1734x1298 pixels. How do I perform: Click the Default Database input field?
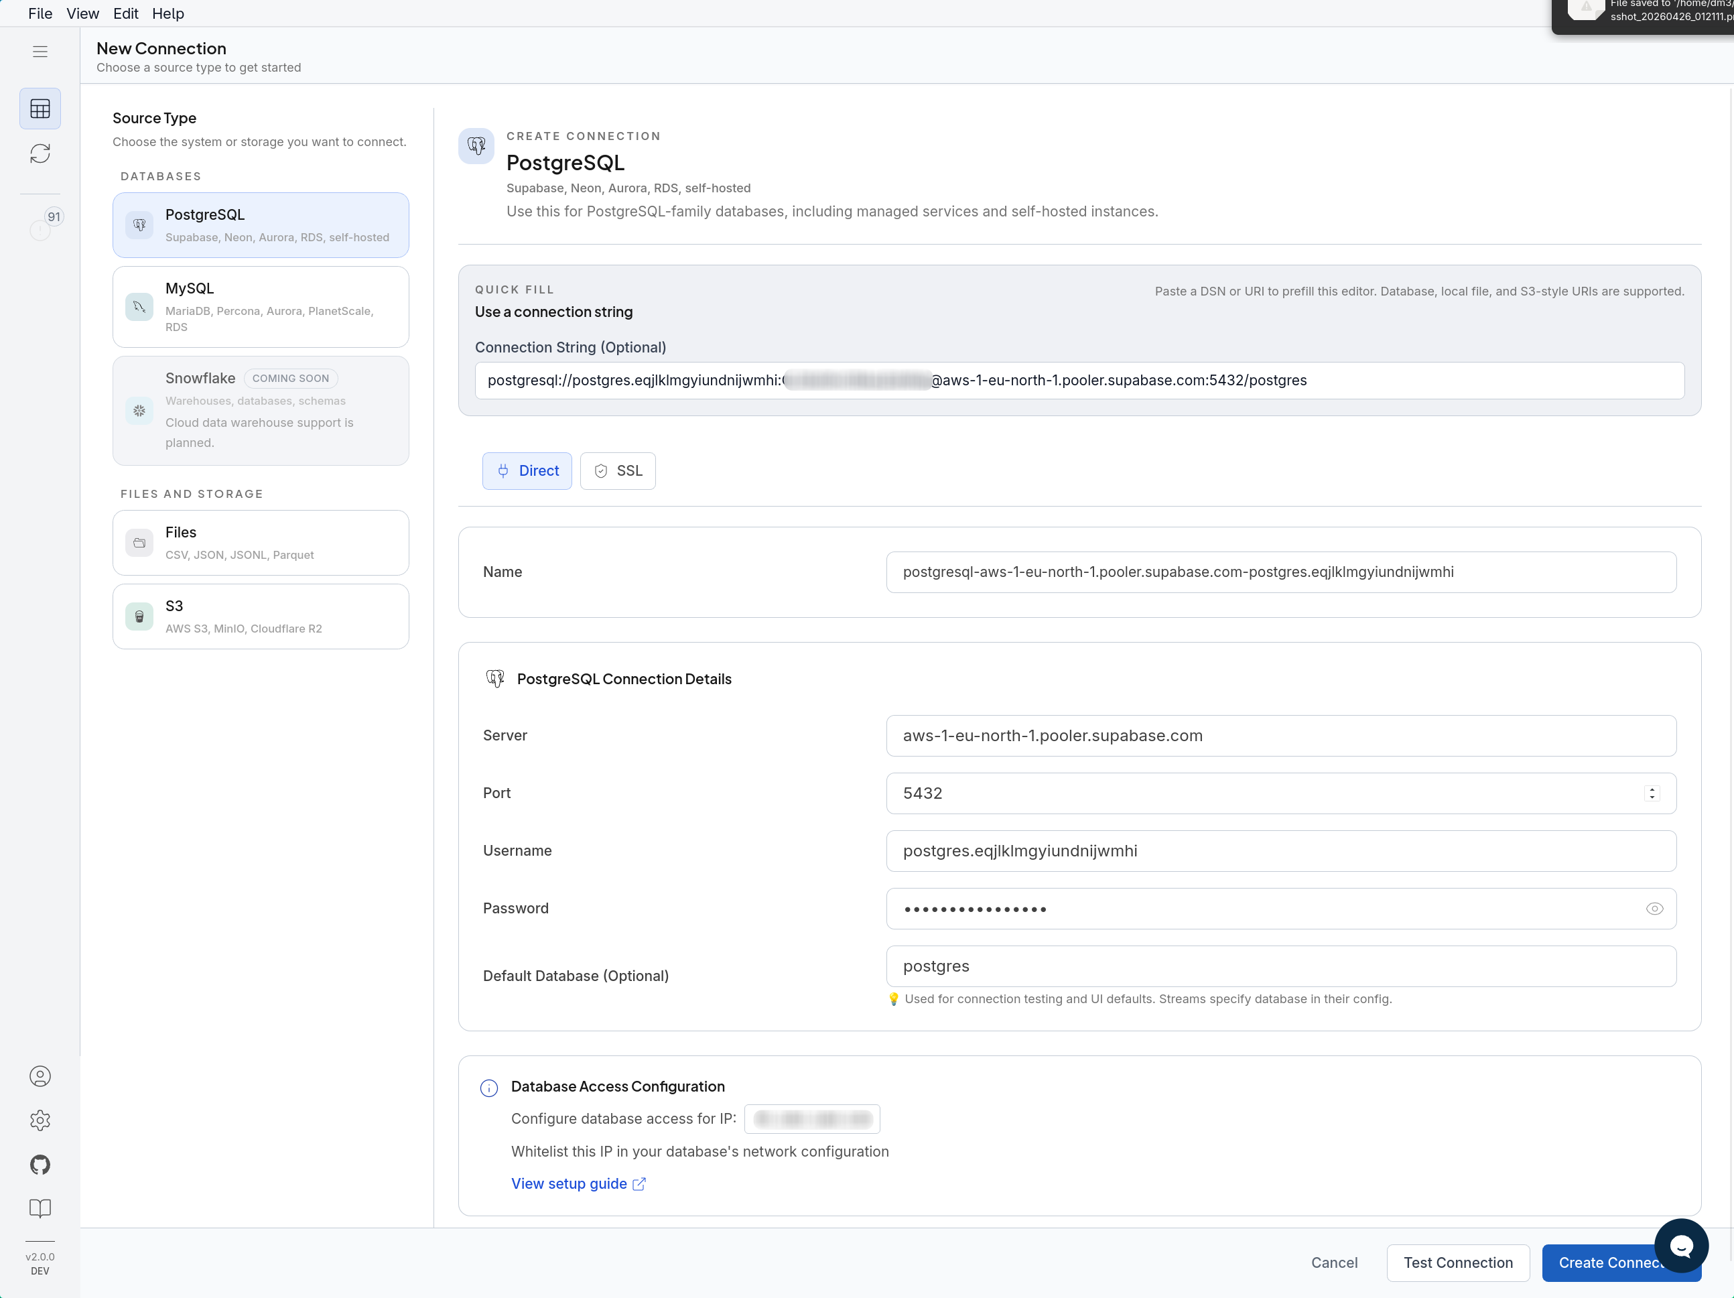[1281, 966]
